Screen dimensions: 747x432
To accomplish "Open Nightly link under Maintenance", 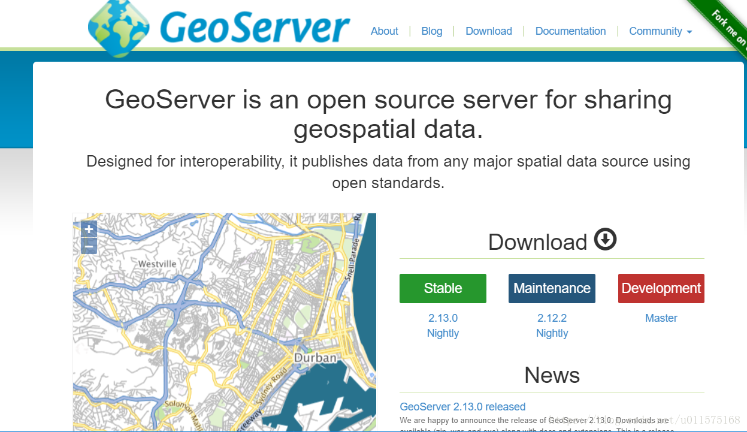I will [552, 333].
